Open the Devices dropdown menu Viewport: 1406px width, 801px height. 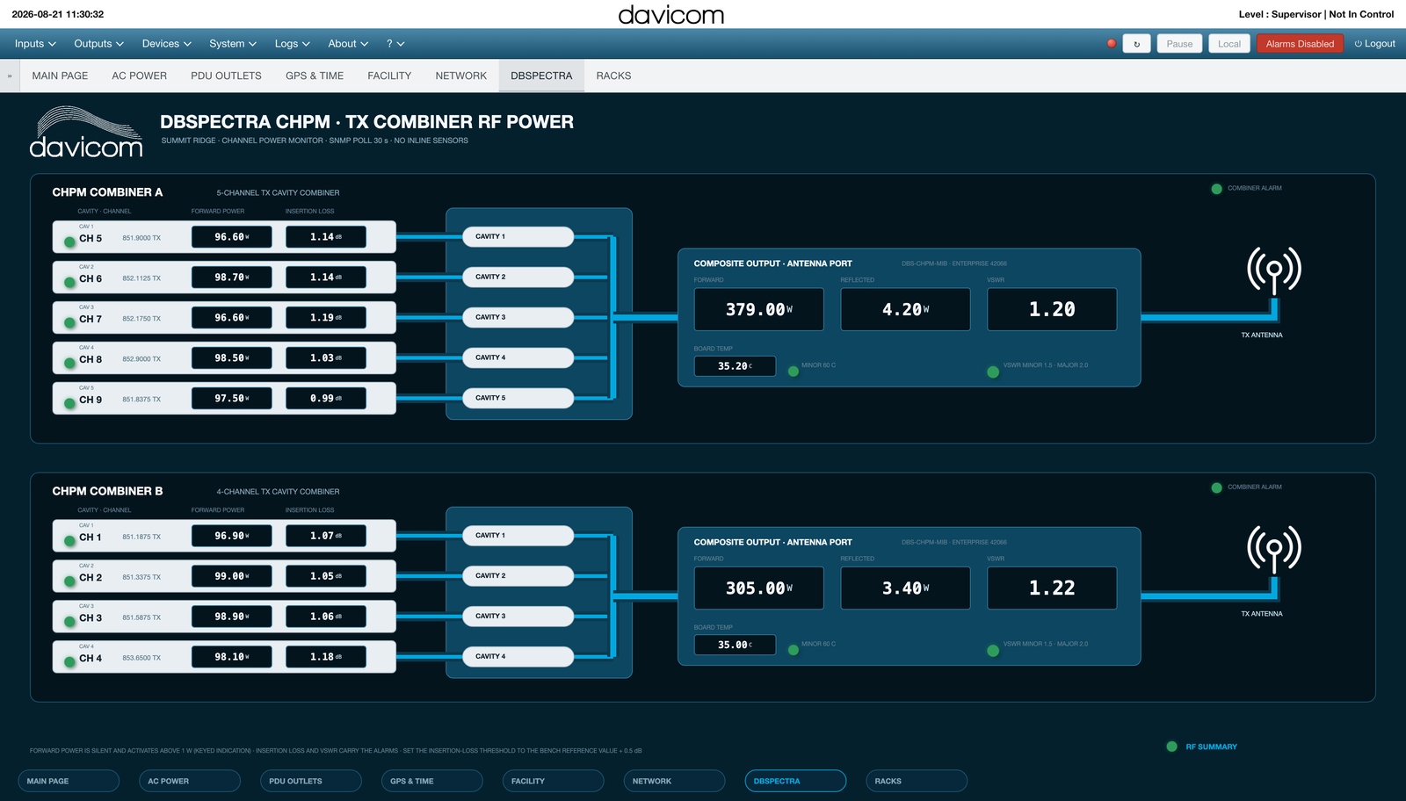click(166, 44)
